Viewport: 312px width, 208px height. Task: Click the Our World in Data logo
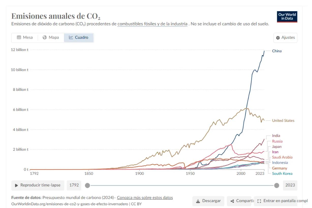[x=287, y=17]
